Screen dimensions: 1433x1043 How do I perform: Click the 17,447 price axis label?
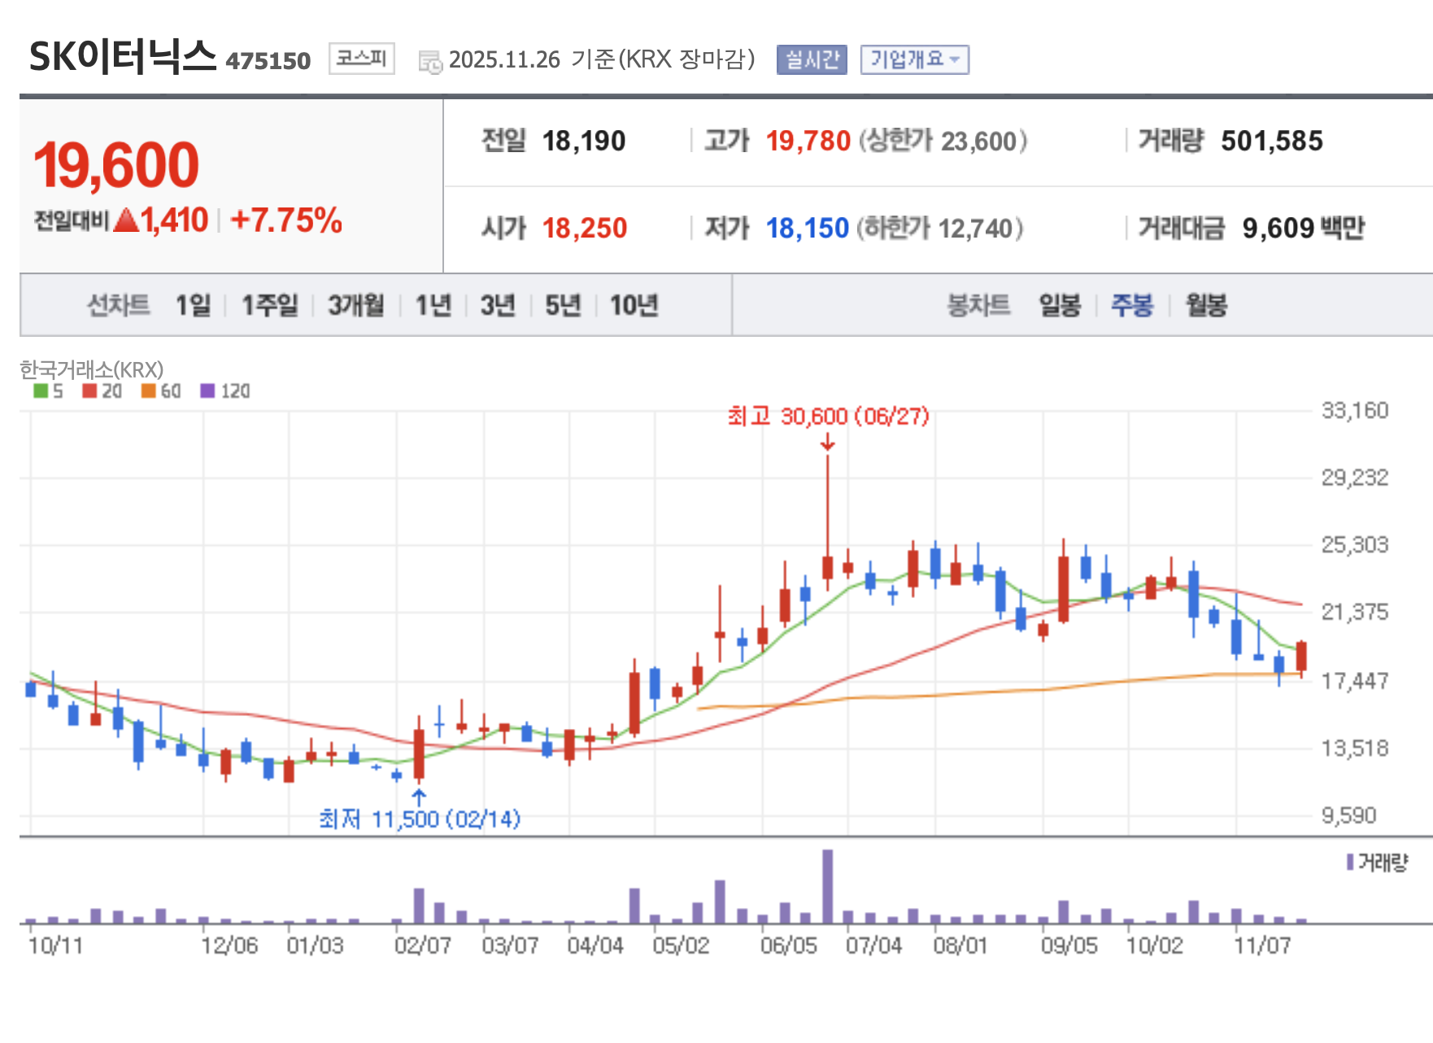pos(1355,680)
